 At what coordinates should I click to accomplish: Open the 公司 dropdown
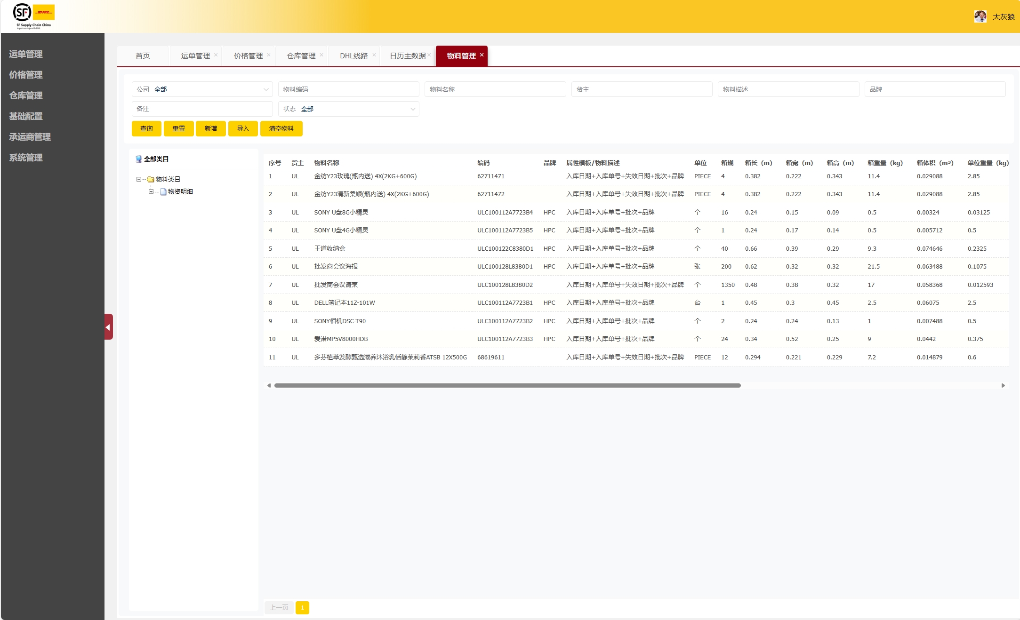point(202,89)
